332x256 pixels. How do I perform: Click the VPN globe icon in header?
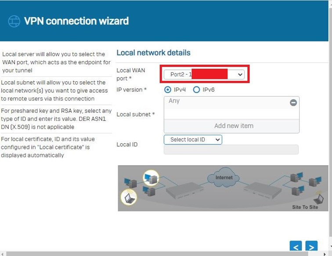tap(14, 21)
